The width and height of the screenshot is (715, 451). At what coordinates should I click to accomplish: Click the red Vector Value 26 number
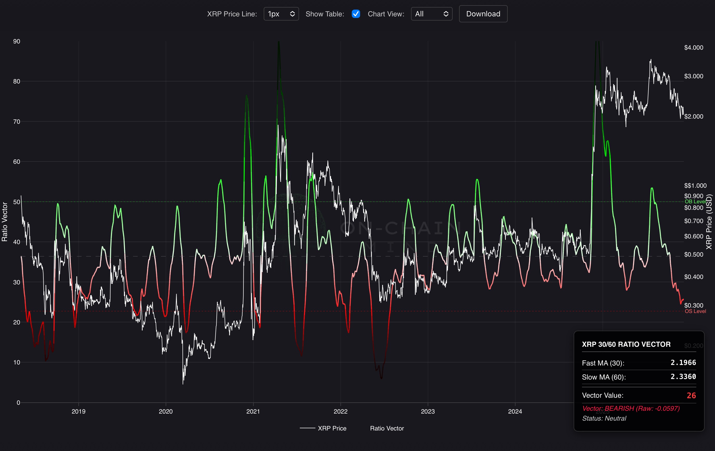pyautogui.click(x=691, y=395)
